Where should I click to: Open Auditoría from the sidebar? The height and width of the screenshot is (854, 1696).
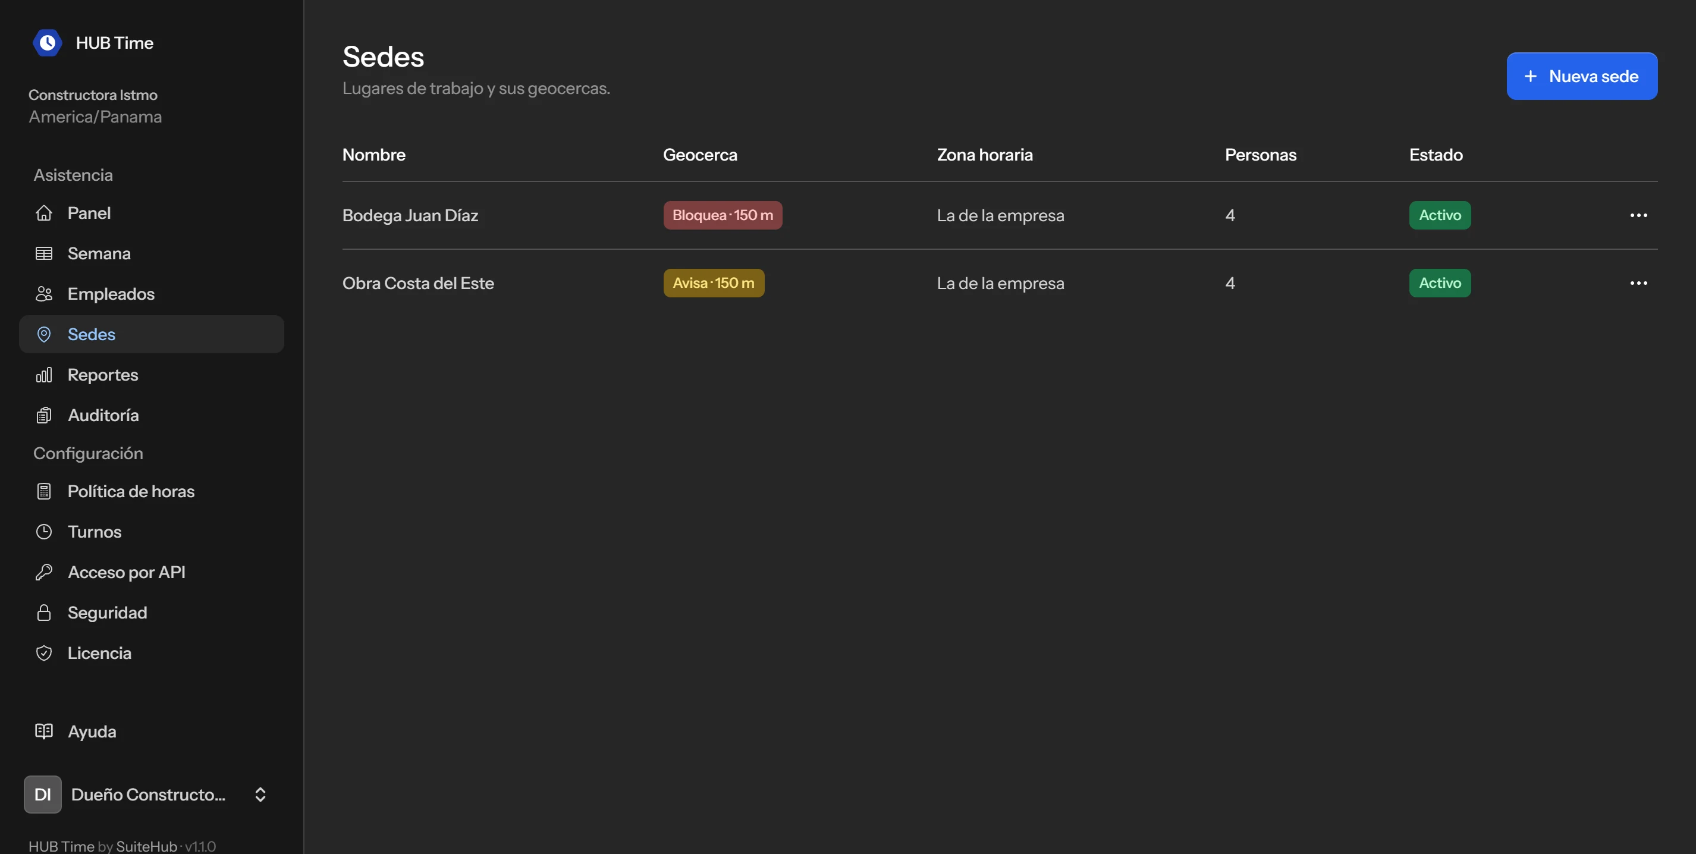coord(152,416)
